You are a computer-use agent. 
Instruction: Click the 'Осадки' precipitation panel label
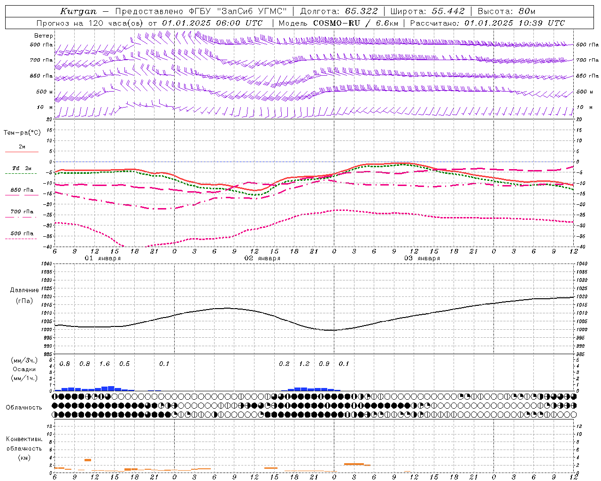click(24, 369)
